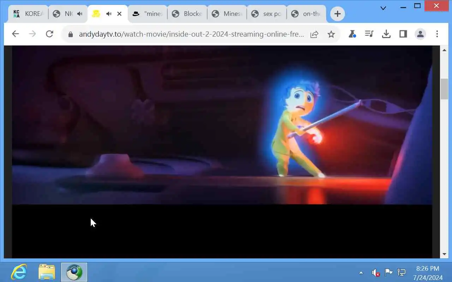Viewport: 452px width, 282px height.
Task: Reload the current page
Action: (49, 34)
